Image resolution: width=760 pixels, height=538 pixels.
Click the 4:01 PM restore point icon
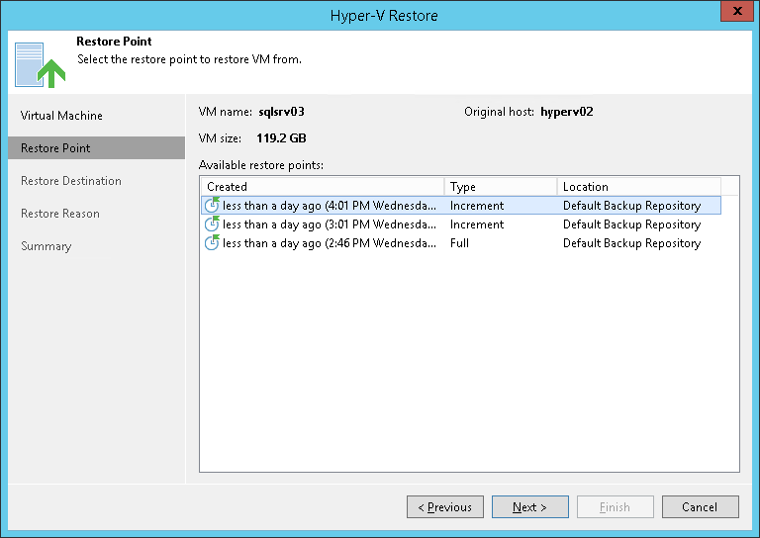point(212,206)
